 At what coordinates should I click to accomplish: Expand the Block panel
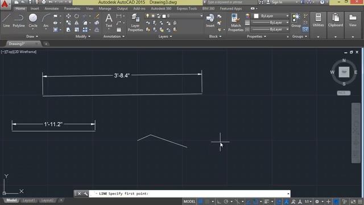click(x=215, y=36)
